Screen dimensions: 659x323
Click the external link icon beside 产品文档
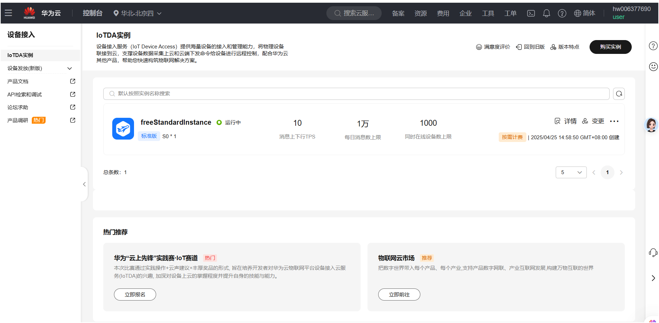(73, 81)
